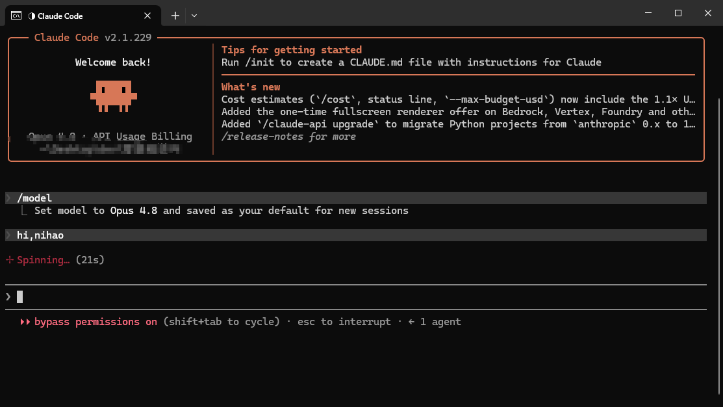Click the 'Cost estimates' changelog line

[459, 99]
